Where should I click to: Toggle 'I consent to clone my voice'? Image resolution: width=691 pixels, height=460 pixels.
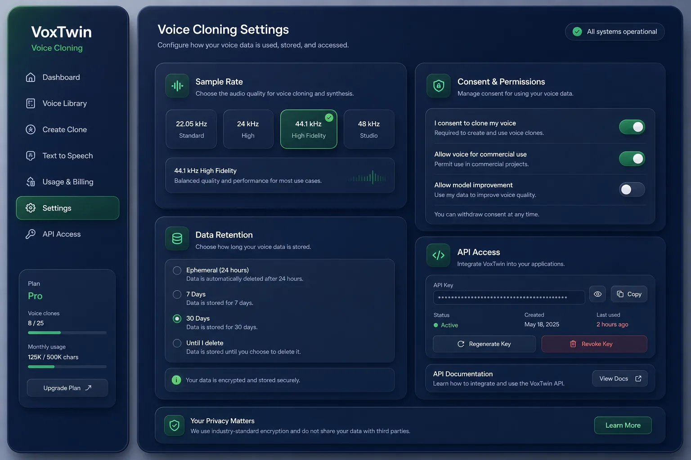point(632,127)
